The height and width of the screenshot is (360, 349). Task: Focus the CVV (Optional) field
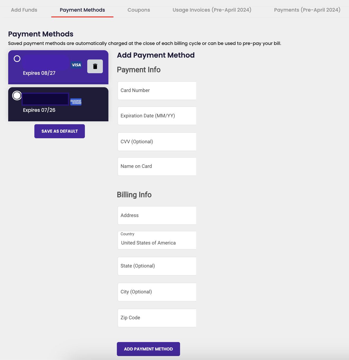click(x=157, y=142)
